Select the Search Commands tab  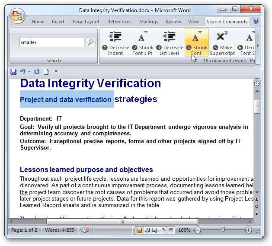[x=227, y=22]
